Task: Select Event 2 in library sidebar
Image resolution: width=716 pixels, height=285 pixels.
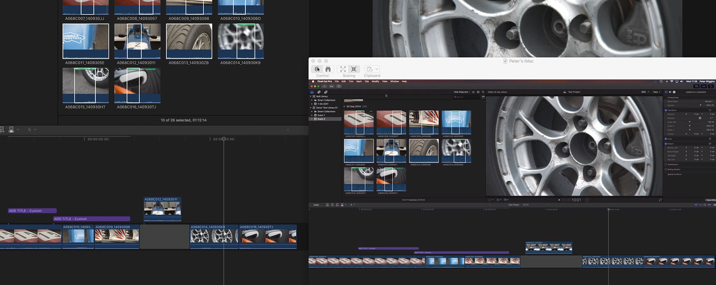Action: 325,119
